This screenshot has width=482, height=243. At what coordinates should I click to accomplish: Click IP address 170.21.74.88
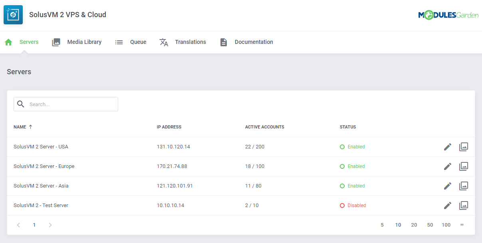(x=172, y=166)
